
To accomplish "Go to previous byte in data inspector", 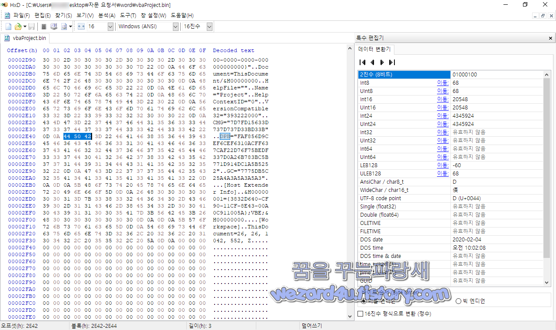I will click(372, 62).
